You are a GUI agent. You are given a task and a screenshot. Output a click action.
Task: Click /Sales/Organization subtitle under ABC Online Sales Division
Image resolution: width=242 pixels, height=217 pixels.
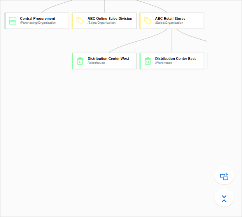102,23
